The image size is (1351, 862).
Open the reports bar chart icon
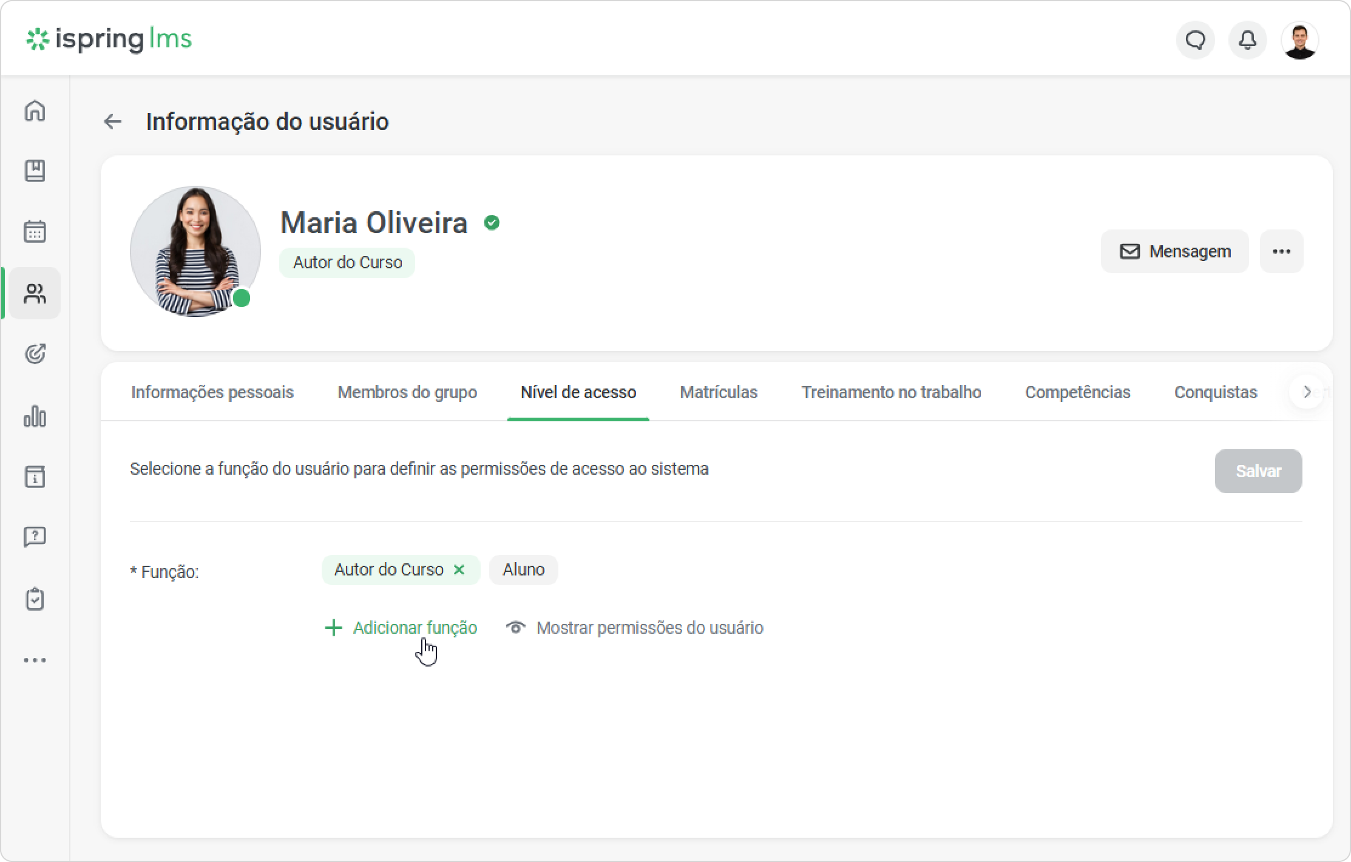(35, 416)
